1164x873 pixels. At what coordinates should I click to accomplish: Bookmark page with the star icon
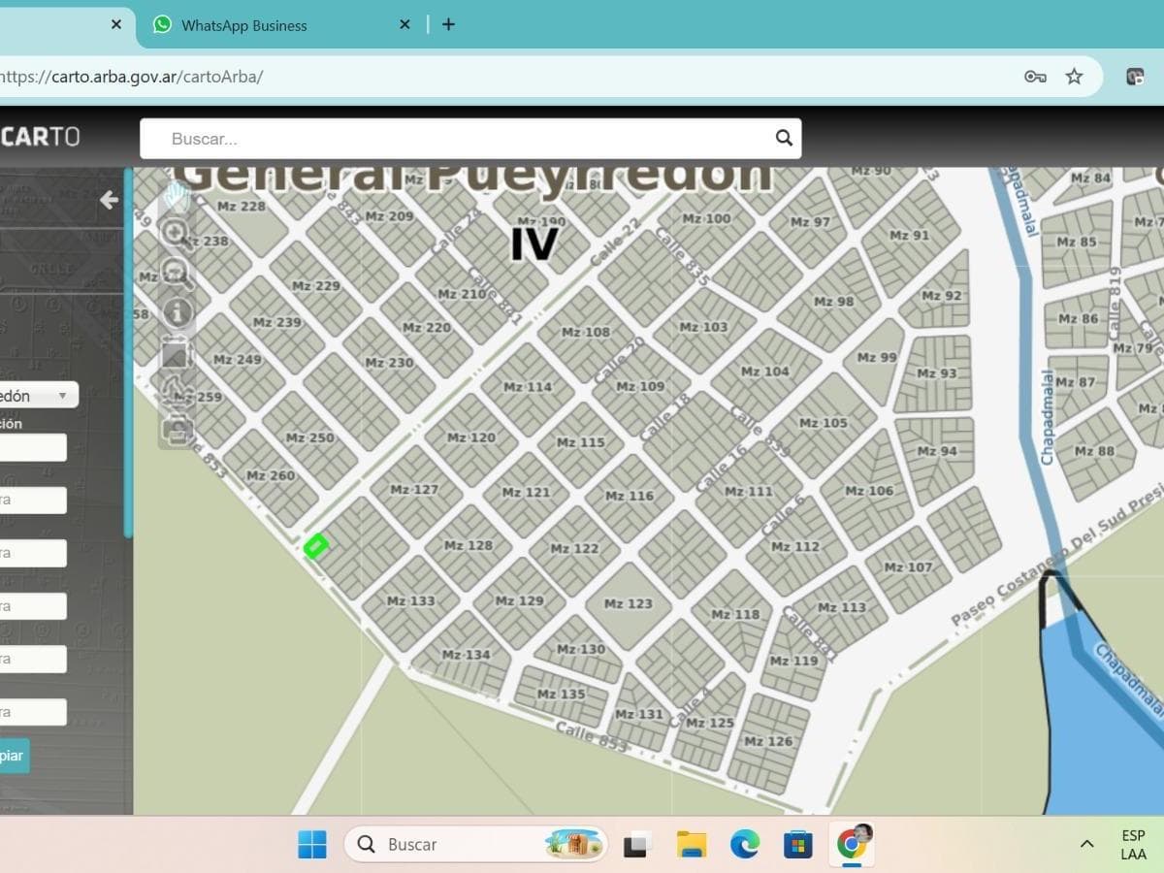(x=1074, y=77)
